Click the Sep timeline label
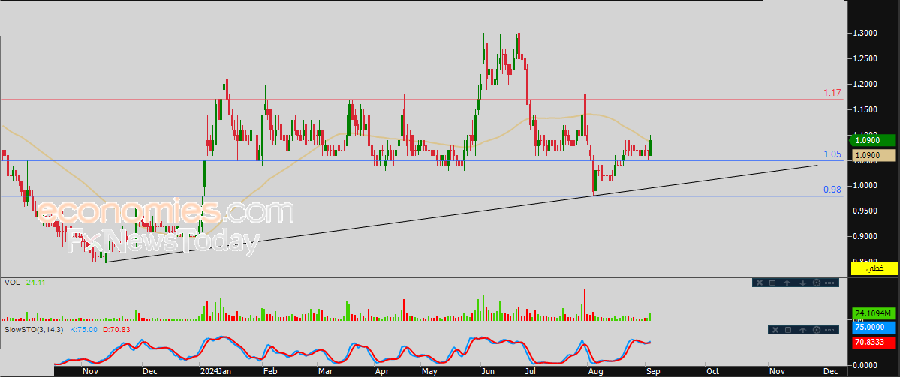Screen dimensions: 900x377 pyautogui.click(x=654, y=371)
